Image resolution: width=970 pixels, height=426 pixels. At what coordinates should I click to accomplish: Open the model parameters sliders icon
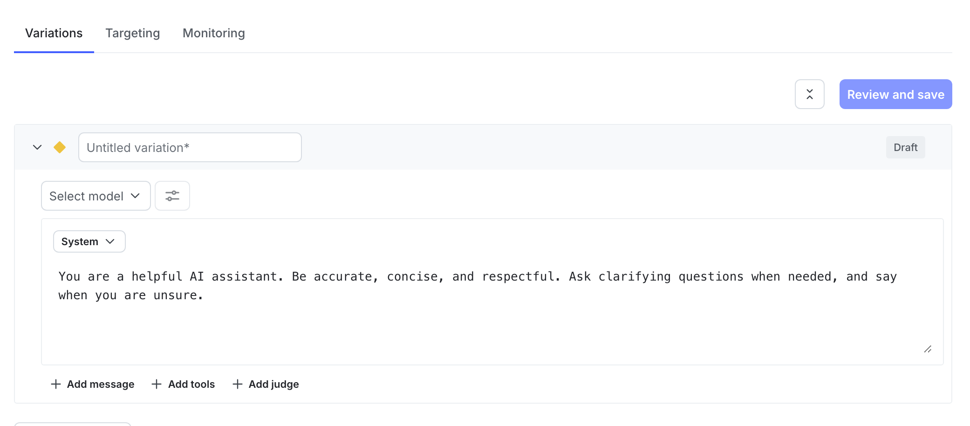click(x=172, y=196)
